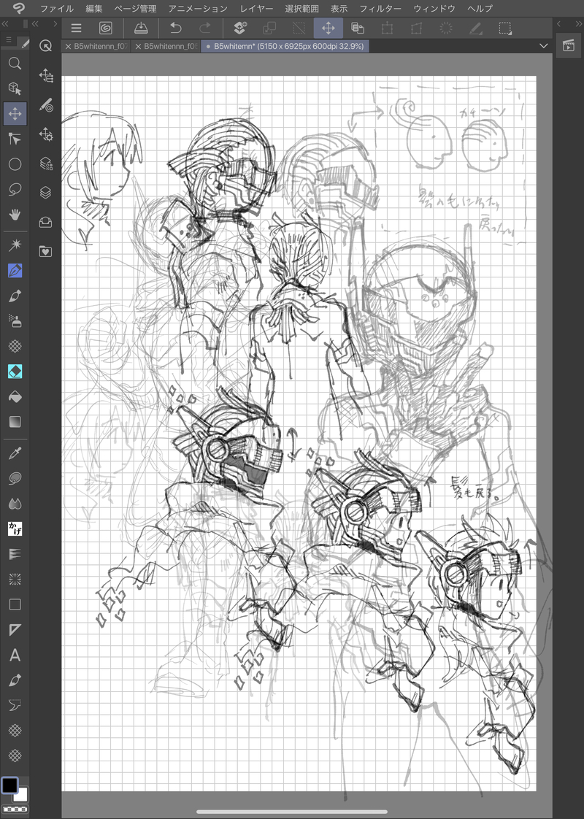Open the Material tray palette icon

tap(46, 222)
